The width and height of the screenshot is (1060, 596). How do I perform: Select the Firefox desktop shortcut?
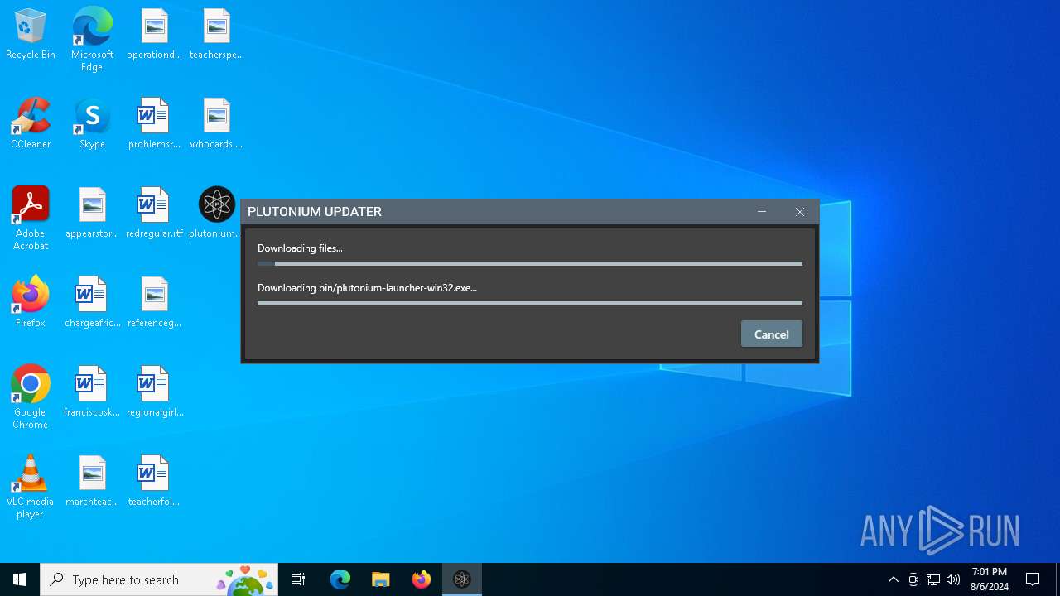coord(31,303)
